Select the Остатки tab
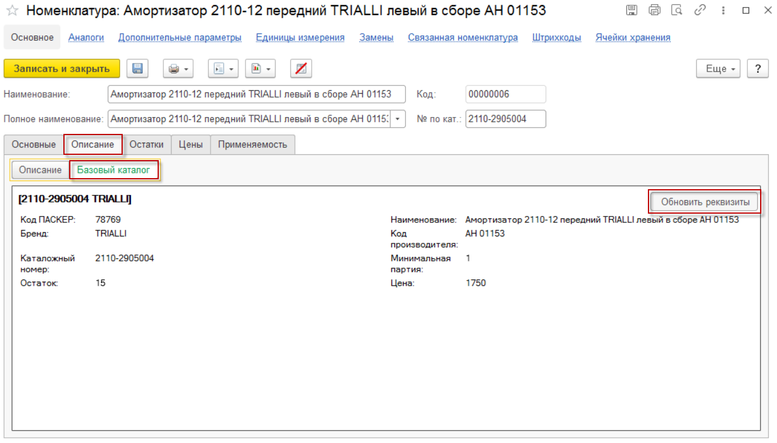Screen dimensions: 777x443 147,144
